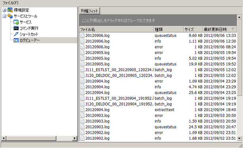The height and width of the screenshot is (148, 243).
Task: Select the 環境設定 tree item
Action: (x=21, y=10)
